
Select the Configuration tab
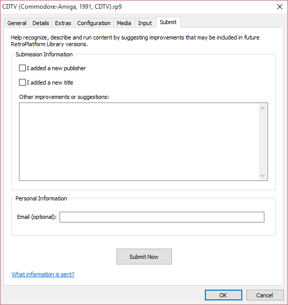point(94,23)
